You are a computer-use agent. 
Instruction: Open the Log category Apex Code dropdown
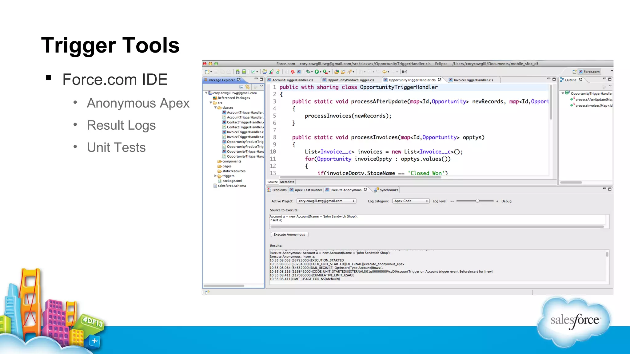tap(411, 201)
